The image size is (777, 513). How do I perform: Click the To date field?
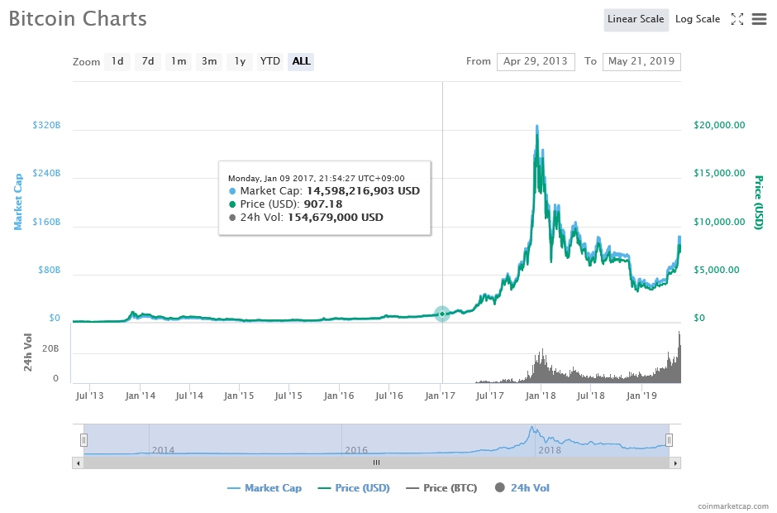click(641, 61)
